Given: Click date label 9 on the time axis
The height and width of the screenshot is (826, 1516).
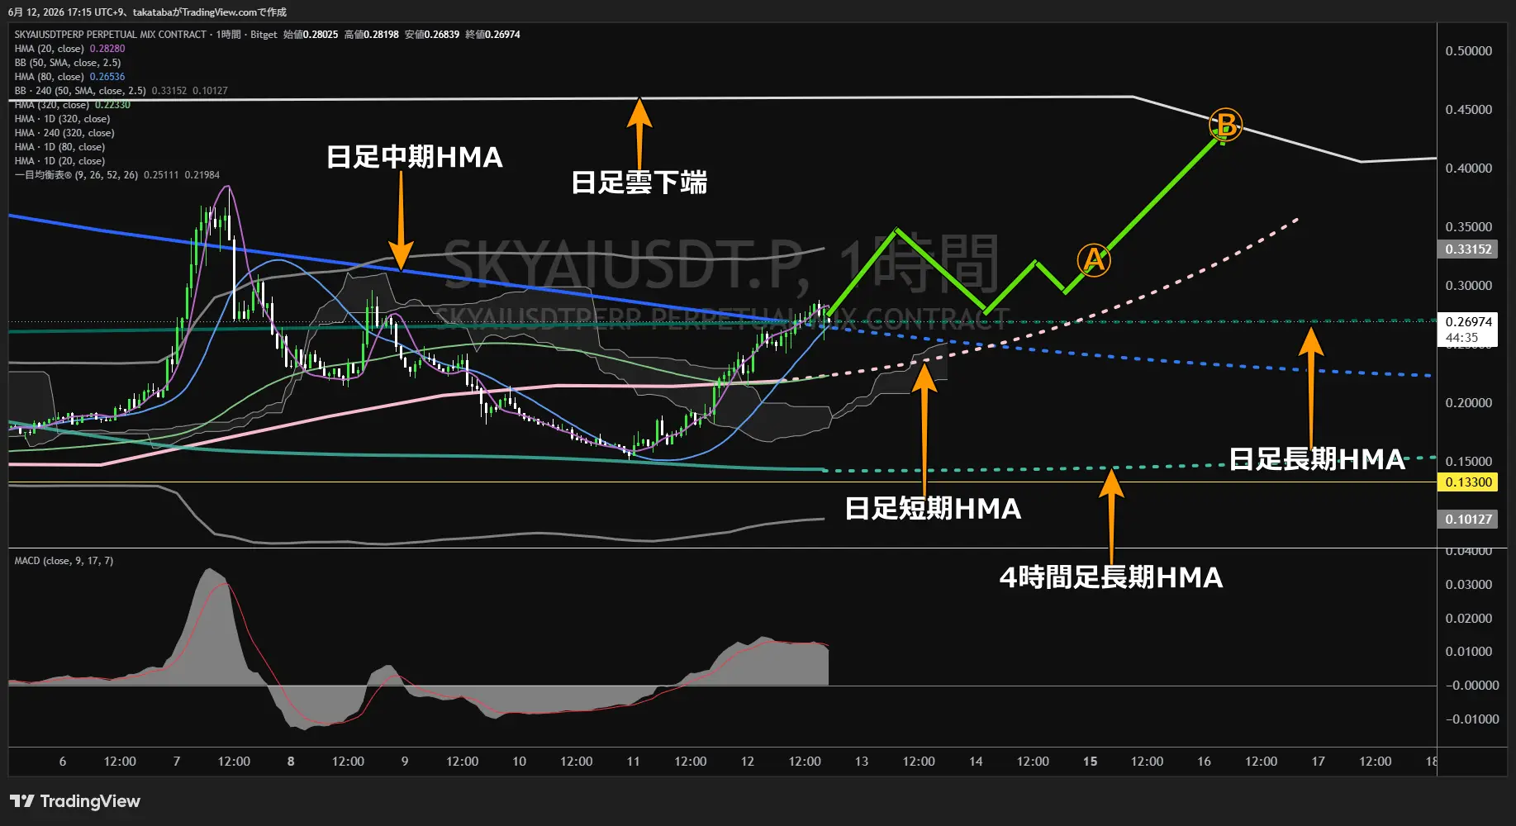Looking at the screenshot, I should pyautogui.click(x=405, y=762).
